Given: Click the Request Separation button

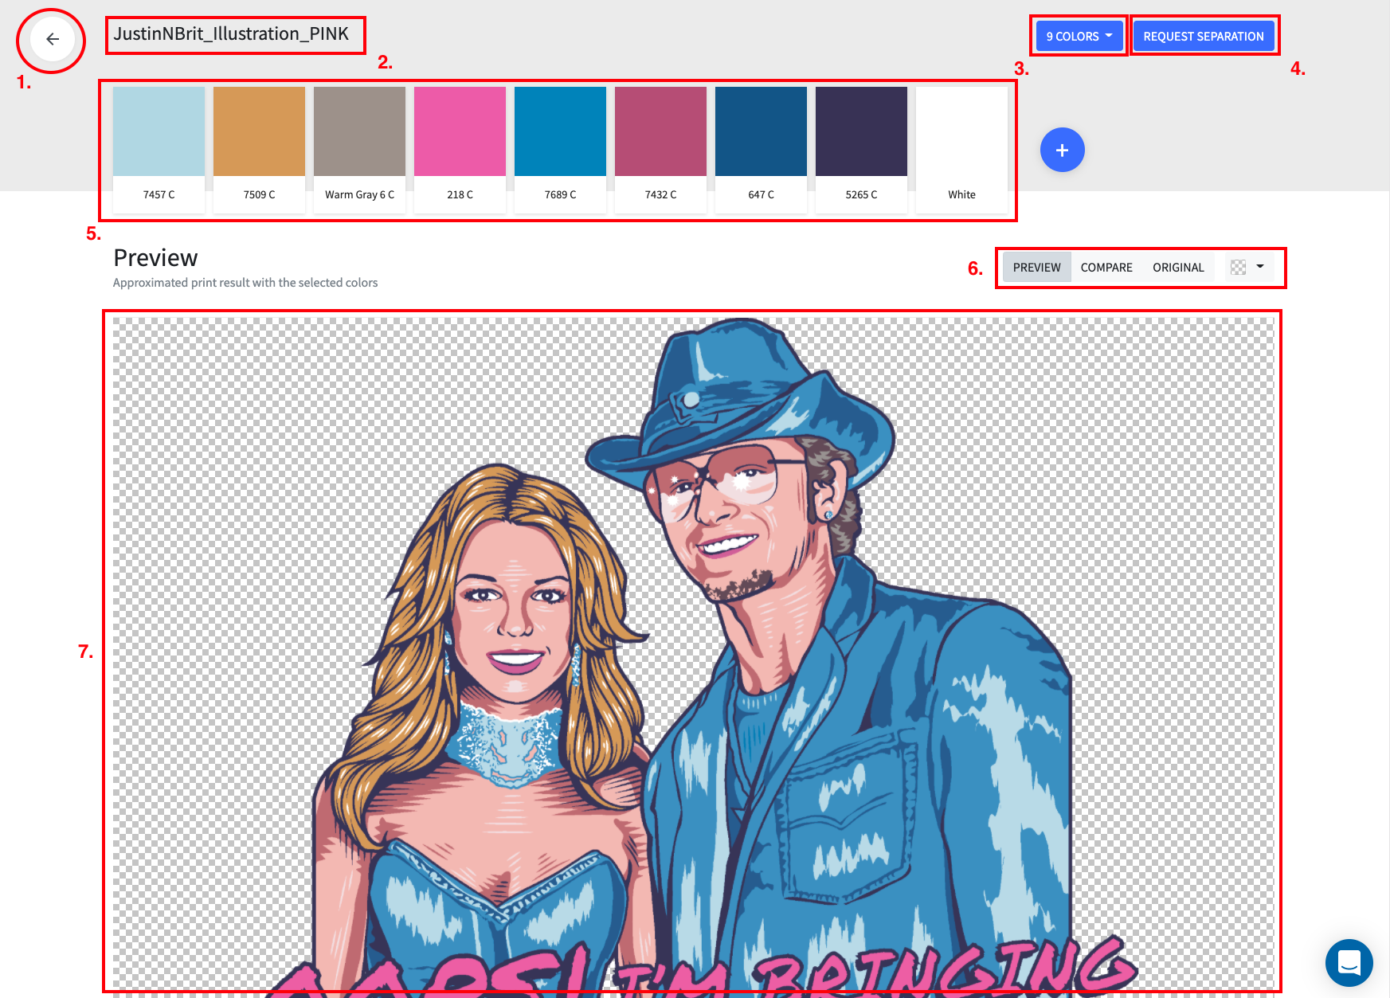Looking at the screenshot, I should tap(1203, 37).
